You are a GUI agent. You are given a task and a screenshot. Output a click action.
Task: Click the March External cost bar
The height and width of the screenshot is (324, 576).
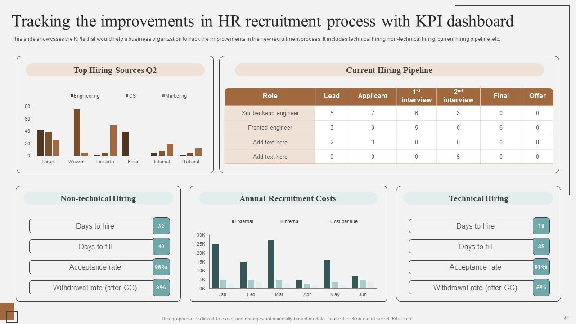[x=271, y=264]
